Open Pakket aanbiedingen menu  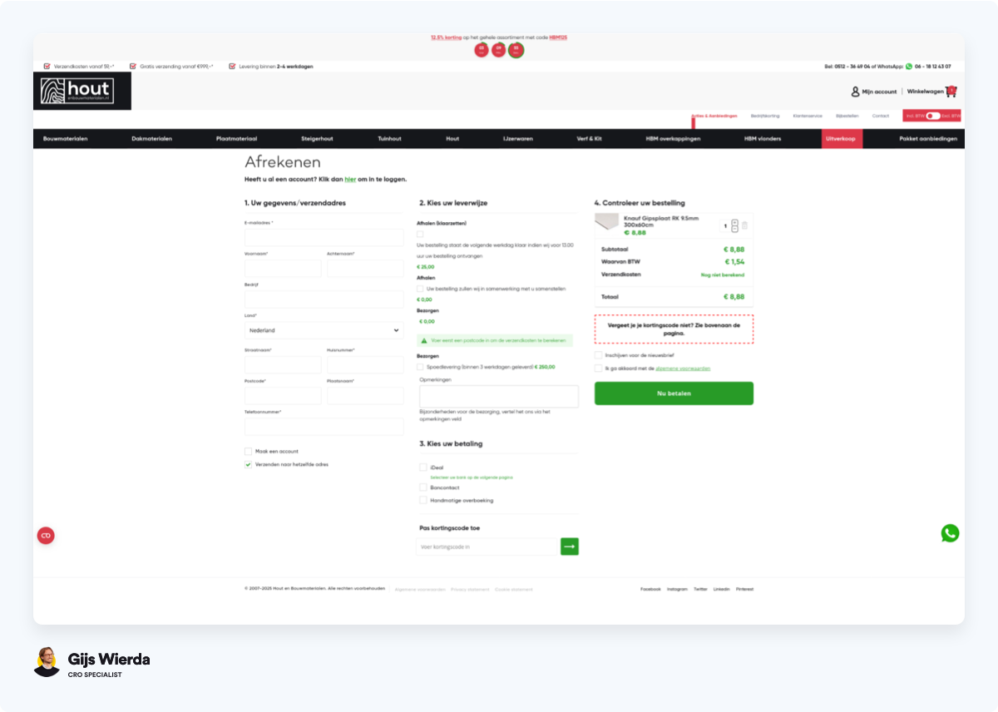928,139
